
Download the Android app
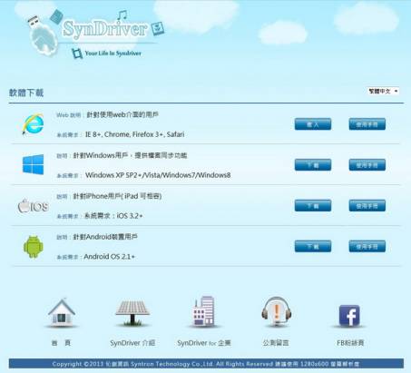coord(313,246)
